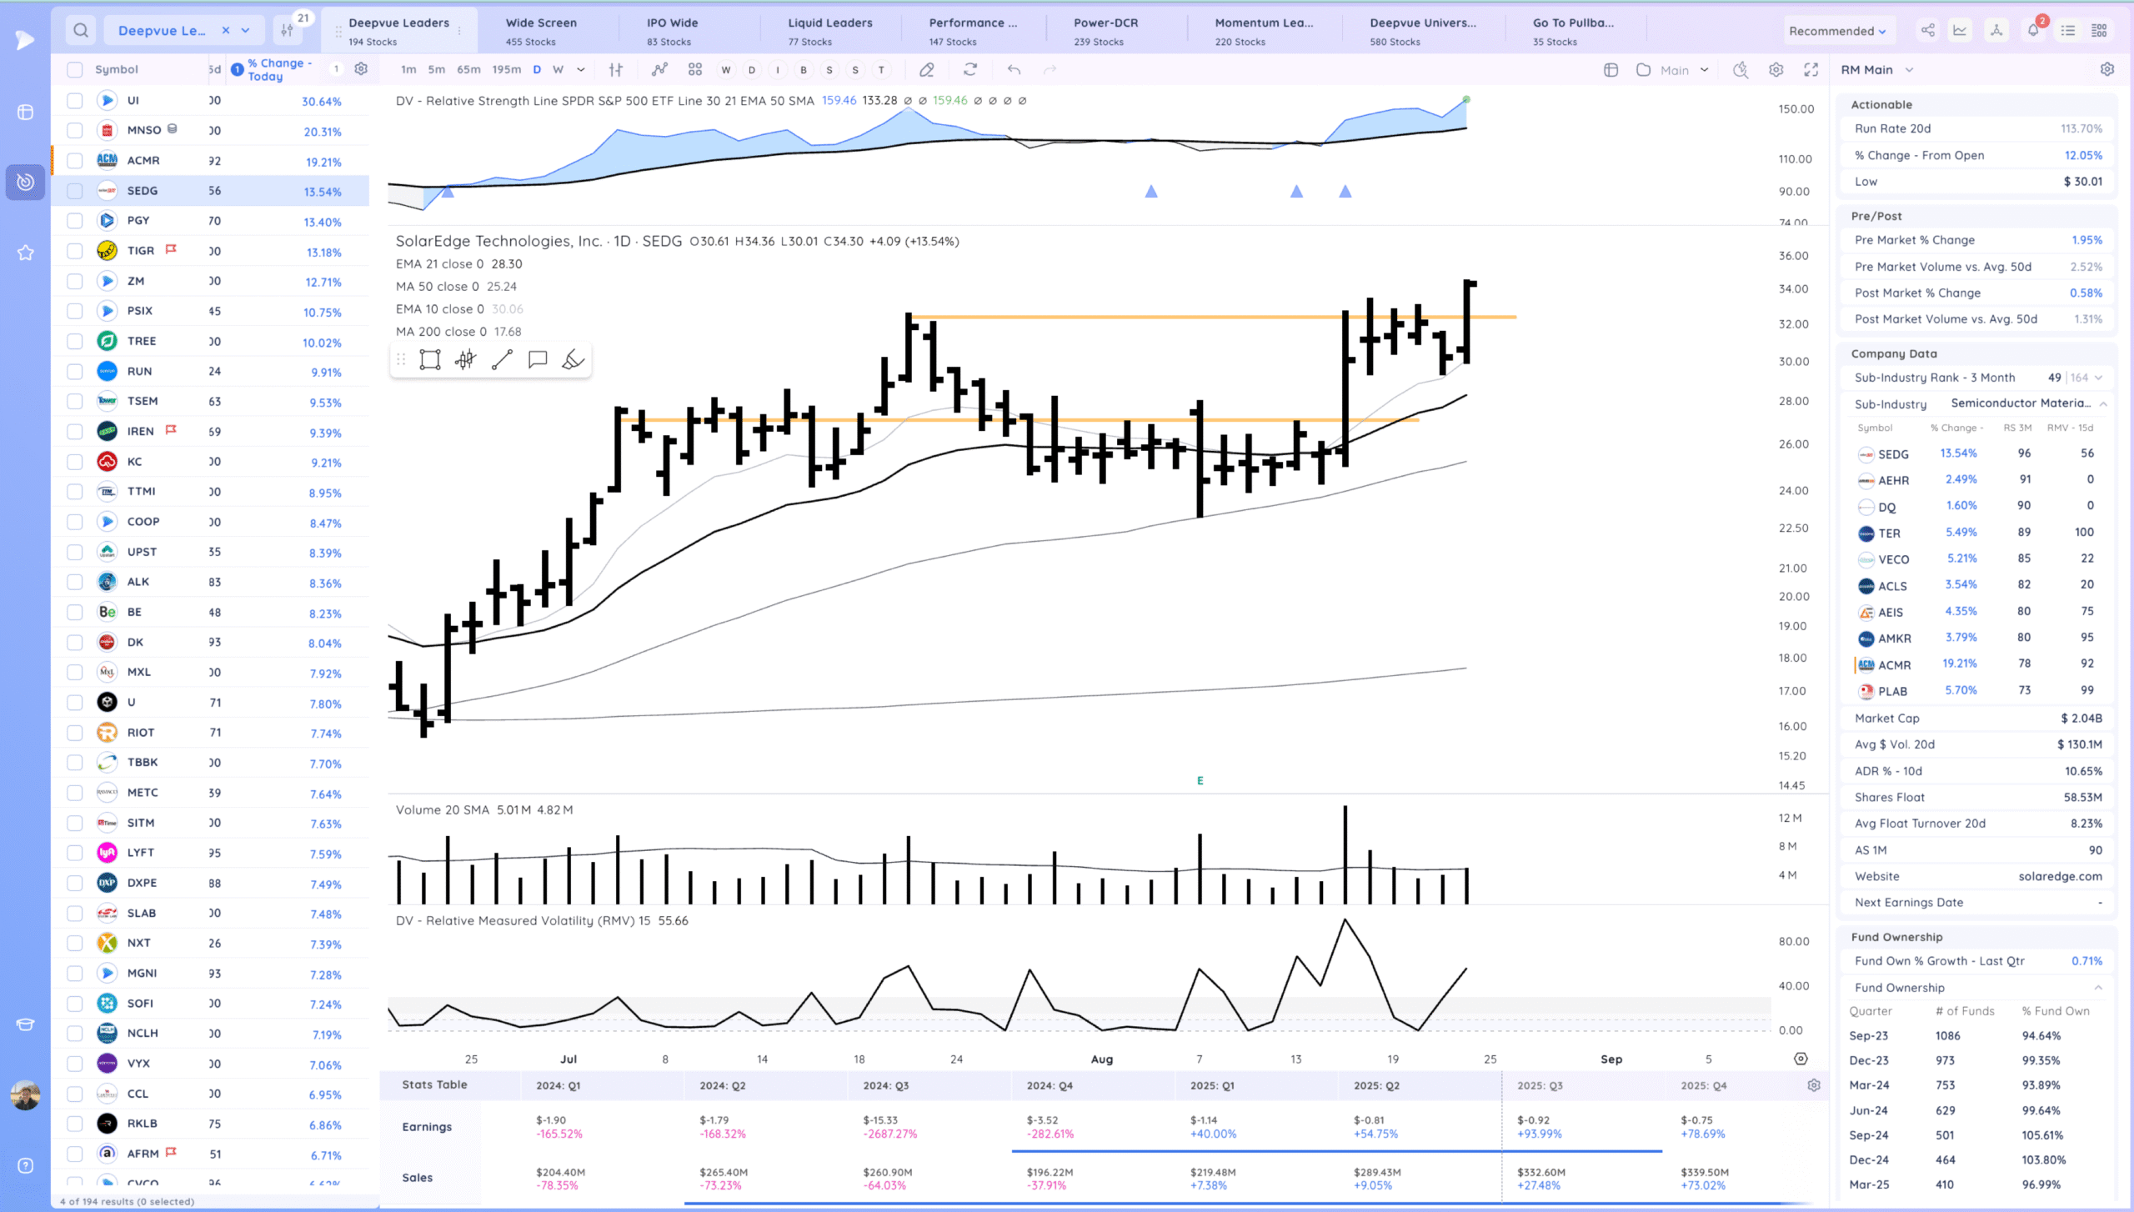Switch to list view icon
The image size is (2134, 1212).
[2068, 31]
